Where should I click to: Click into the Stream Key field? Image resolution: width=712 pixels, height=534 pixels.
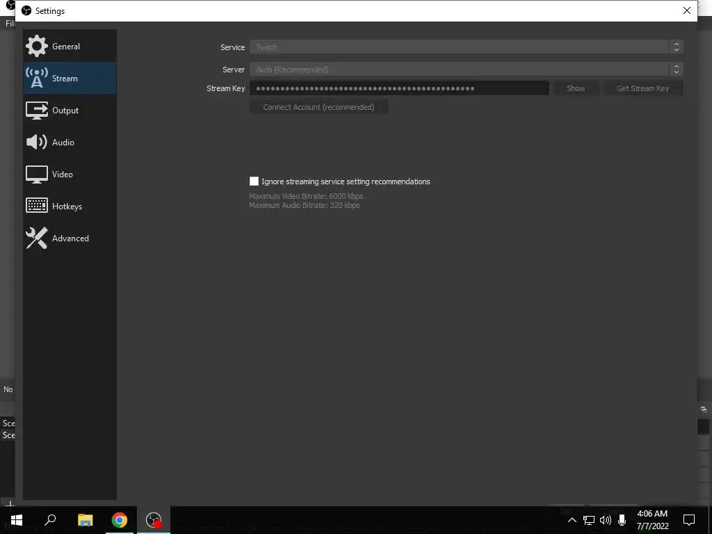[x=399, y=88]
